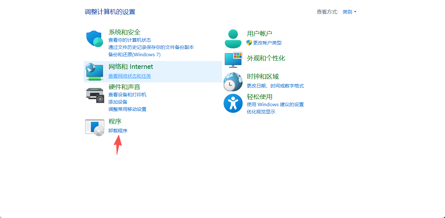Click the 程序 disc icon

pos(95,128)
